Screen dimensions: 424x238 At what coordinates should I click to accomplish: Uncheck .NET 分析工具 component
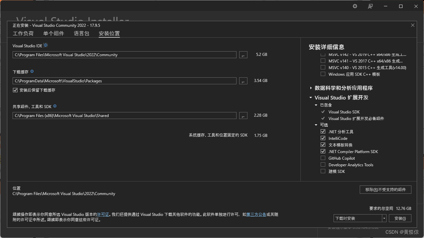tap(323, 132)
